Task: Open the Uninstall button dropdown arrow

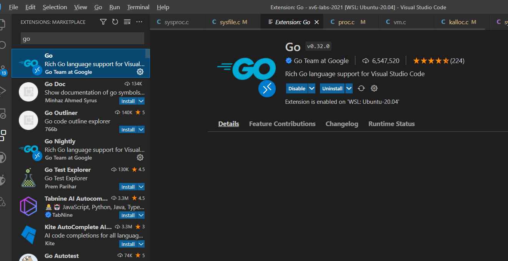Action: pos(349,88)
